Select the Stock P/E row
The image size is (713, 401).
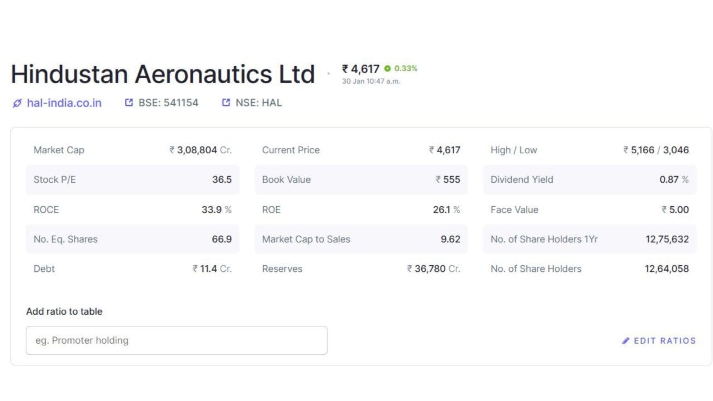point(133,179)
